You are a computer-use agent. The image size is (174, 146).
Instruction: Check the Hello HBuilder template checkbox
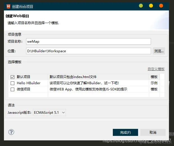pyautogui.click(x=12, y=83)
